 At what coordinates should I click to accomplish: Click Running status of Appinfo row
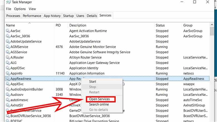click(x=162, y=73)
